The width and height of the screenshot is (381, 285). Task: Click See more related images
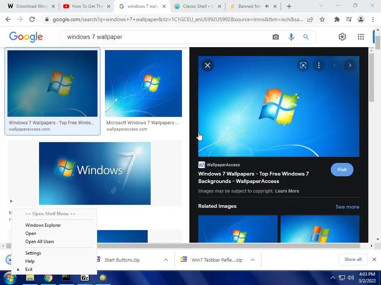pos(347,207)
